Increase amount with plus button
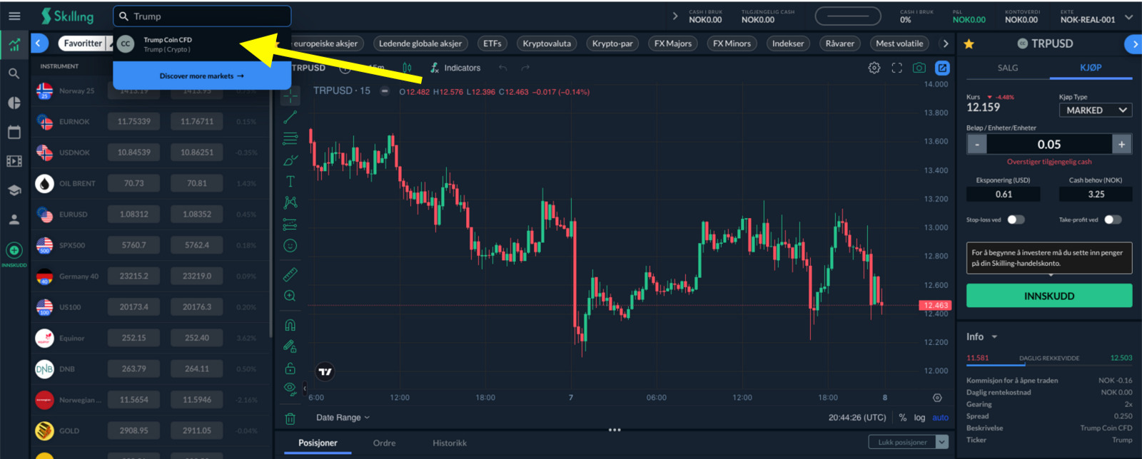 tap(1122, 144)
